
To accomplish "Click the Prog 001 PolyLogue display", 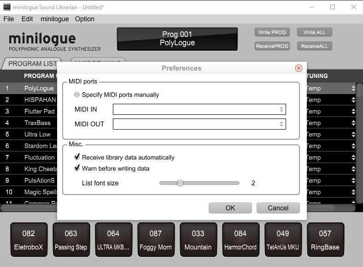I will [x=177, y=39].
